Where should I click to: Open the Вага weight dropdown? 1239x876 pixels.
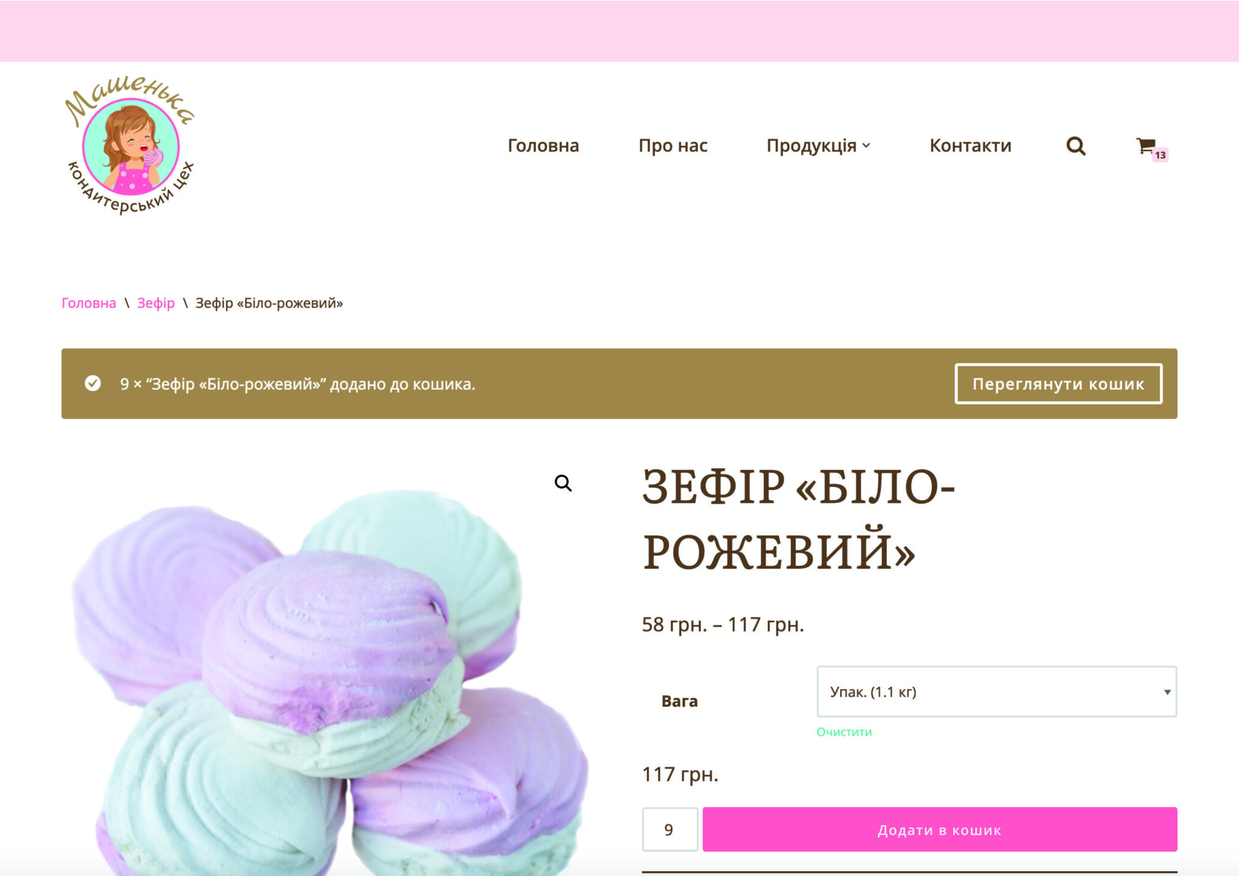996,691
